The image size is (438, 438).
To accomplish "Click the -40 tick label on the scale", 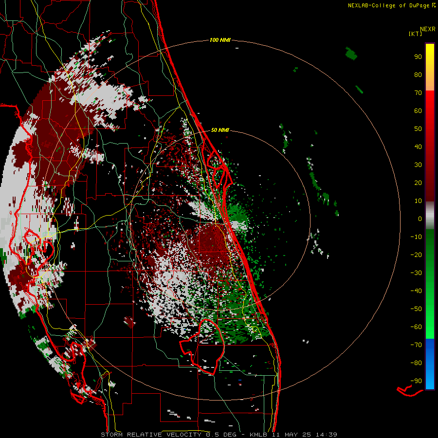I will 416,291.
